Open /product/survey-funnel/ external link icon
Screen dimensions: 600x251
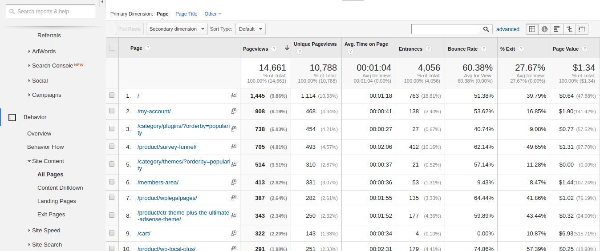click(x=234, y=147)
